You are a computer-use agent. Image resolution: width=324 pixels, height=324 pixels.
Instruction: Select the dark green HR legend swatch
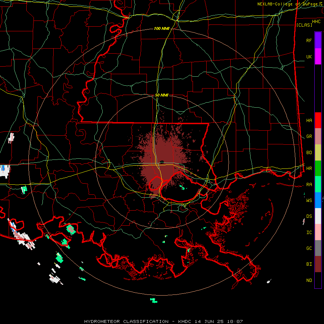click(x=318, y=168)
